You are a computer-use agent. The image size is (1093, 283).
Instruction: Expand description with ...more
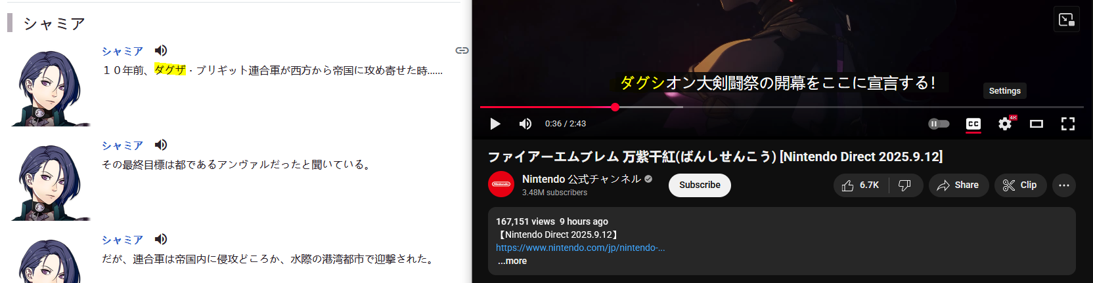pyautogui.click(x=512, y=261)
